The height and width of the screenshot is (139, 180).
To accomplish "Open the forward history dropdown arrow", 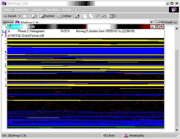I will (x=29, y=16).
